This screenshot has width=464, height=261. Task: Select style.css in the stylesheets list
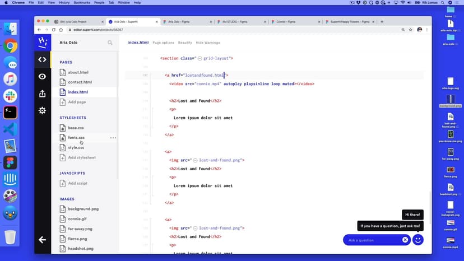[76, 147]
